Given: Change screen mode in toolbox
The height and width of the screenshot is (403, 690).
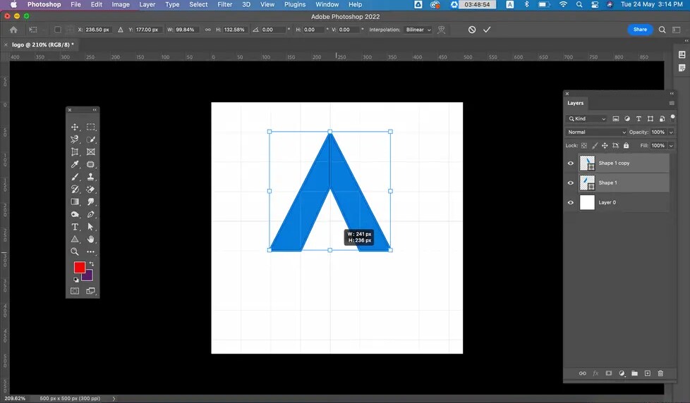Looking at the screenshot, I should (90, 291).
